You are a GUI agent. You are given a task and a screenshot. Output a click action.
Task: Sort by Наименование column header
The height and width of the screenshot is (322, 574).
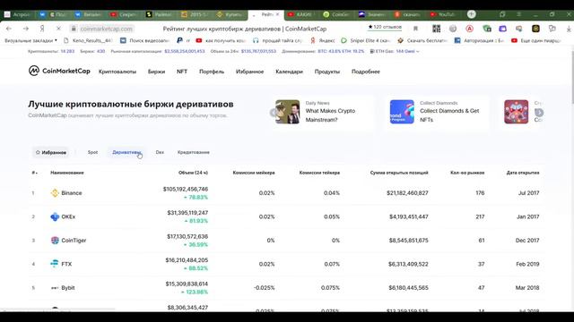coord(67,173)
